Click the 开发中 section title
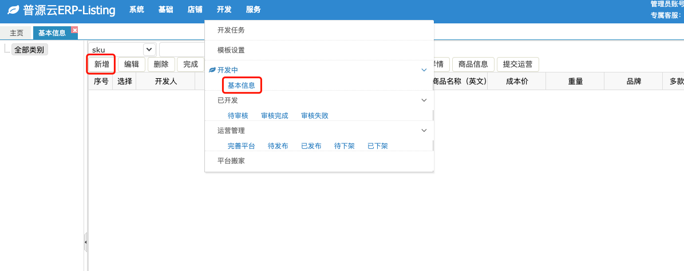Screen dimensions: 684x271 pyautogui.click(x=228, y=70)
